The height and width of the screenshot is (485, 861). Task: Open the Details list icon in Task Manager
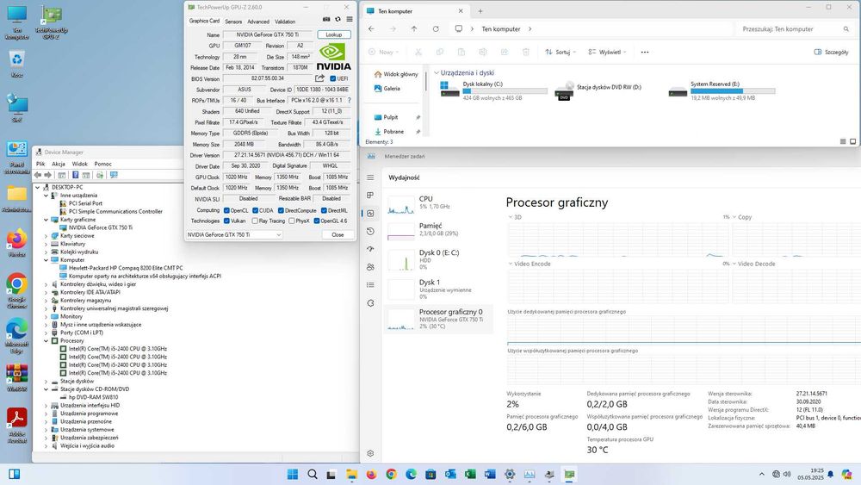[x=370, y=284]
